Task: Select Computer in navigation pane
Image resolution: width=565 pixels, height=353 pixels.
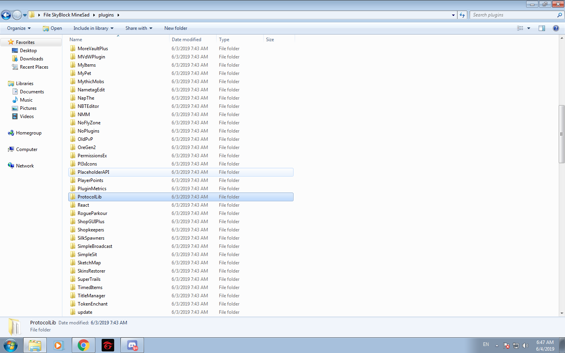Action: pos(27,149)
